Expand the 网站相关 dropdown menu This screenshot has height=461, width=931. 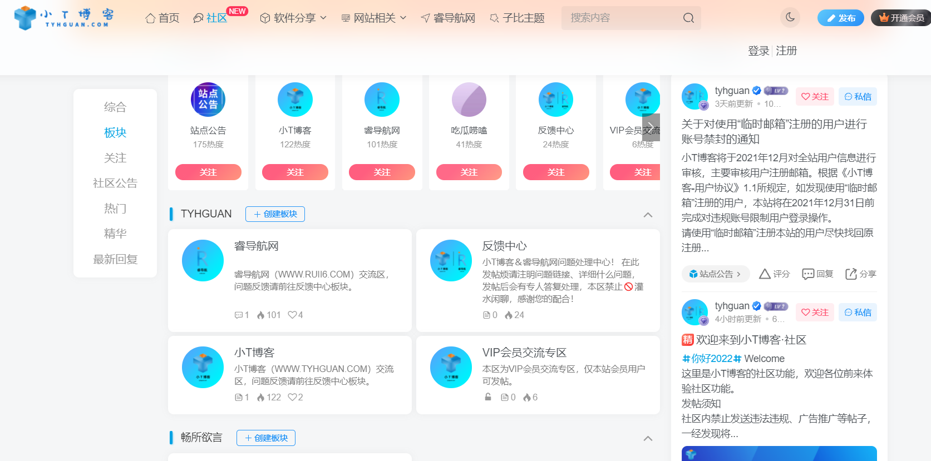373,18
